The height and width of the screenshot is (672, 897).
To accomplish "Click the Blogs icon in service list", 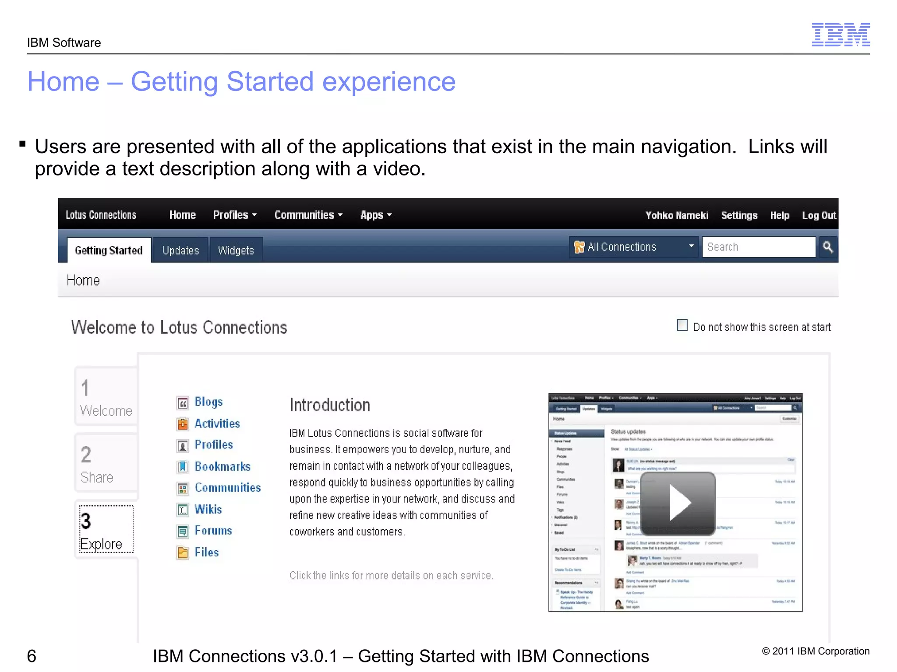I will click(x=183, y=402).
